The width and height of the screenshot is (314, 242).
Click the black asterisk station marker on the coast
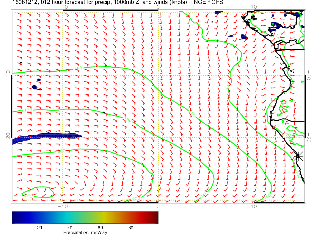click(298, 156)
